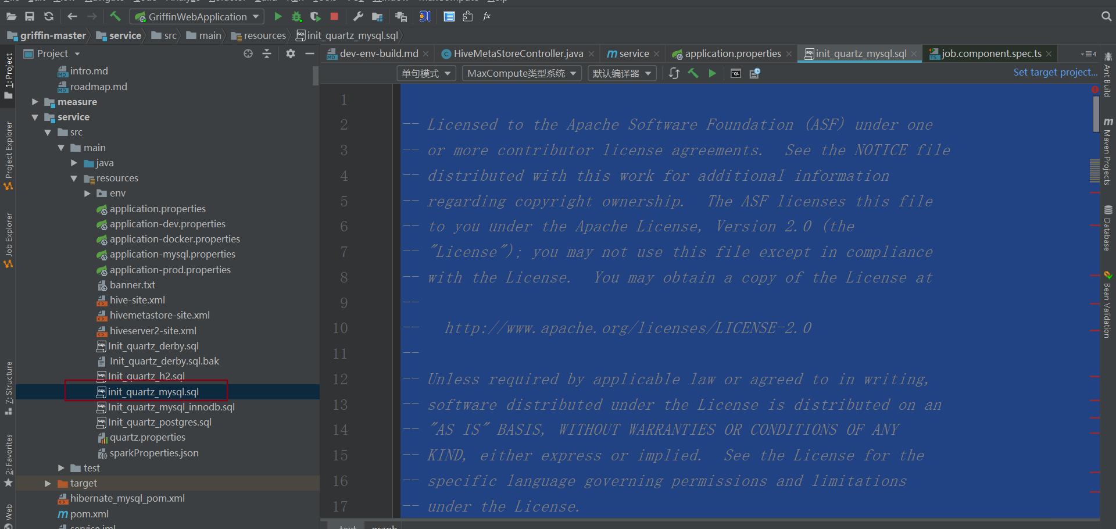The image size is (1116, 529).
Task: Open the Maven Projects side panel
Action: pyautogui.click(x=1108, y=152)
